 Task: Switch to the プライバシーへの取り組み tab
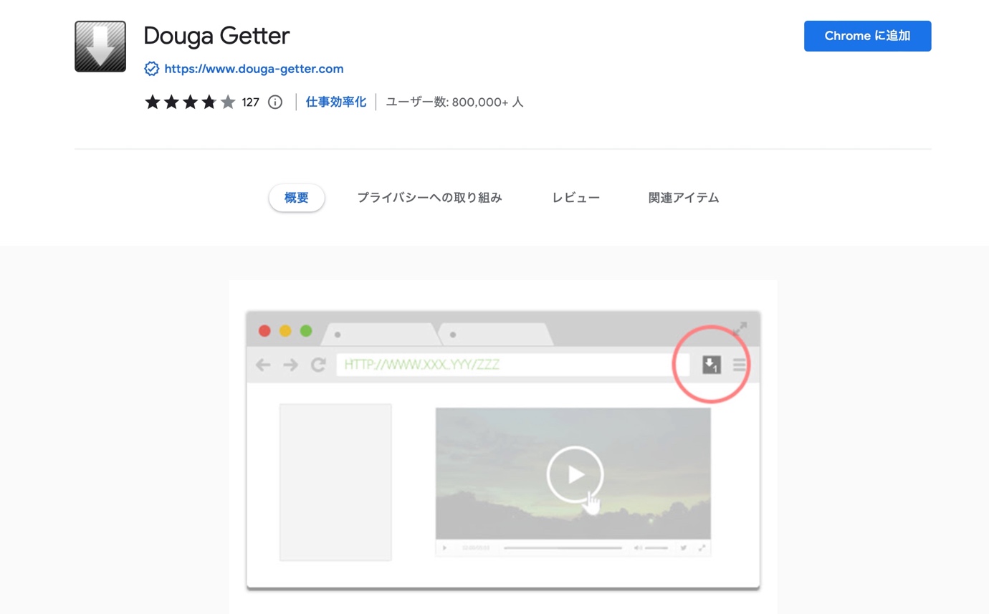429,198
